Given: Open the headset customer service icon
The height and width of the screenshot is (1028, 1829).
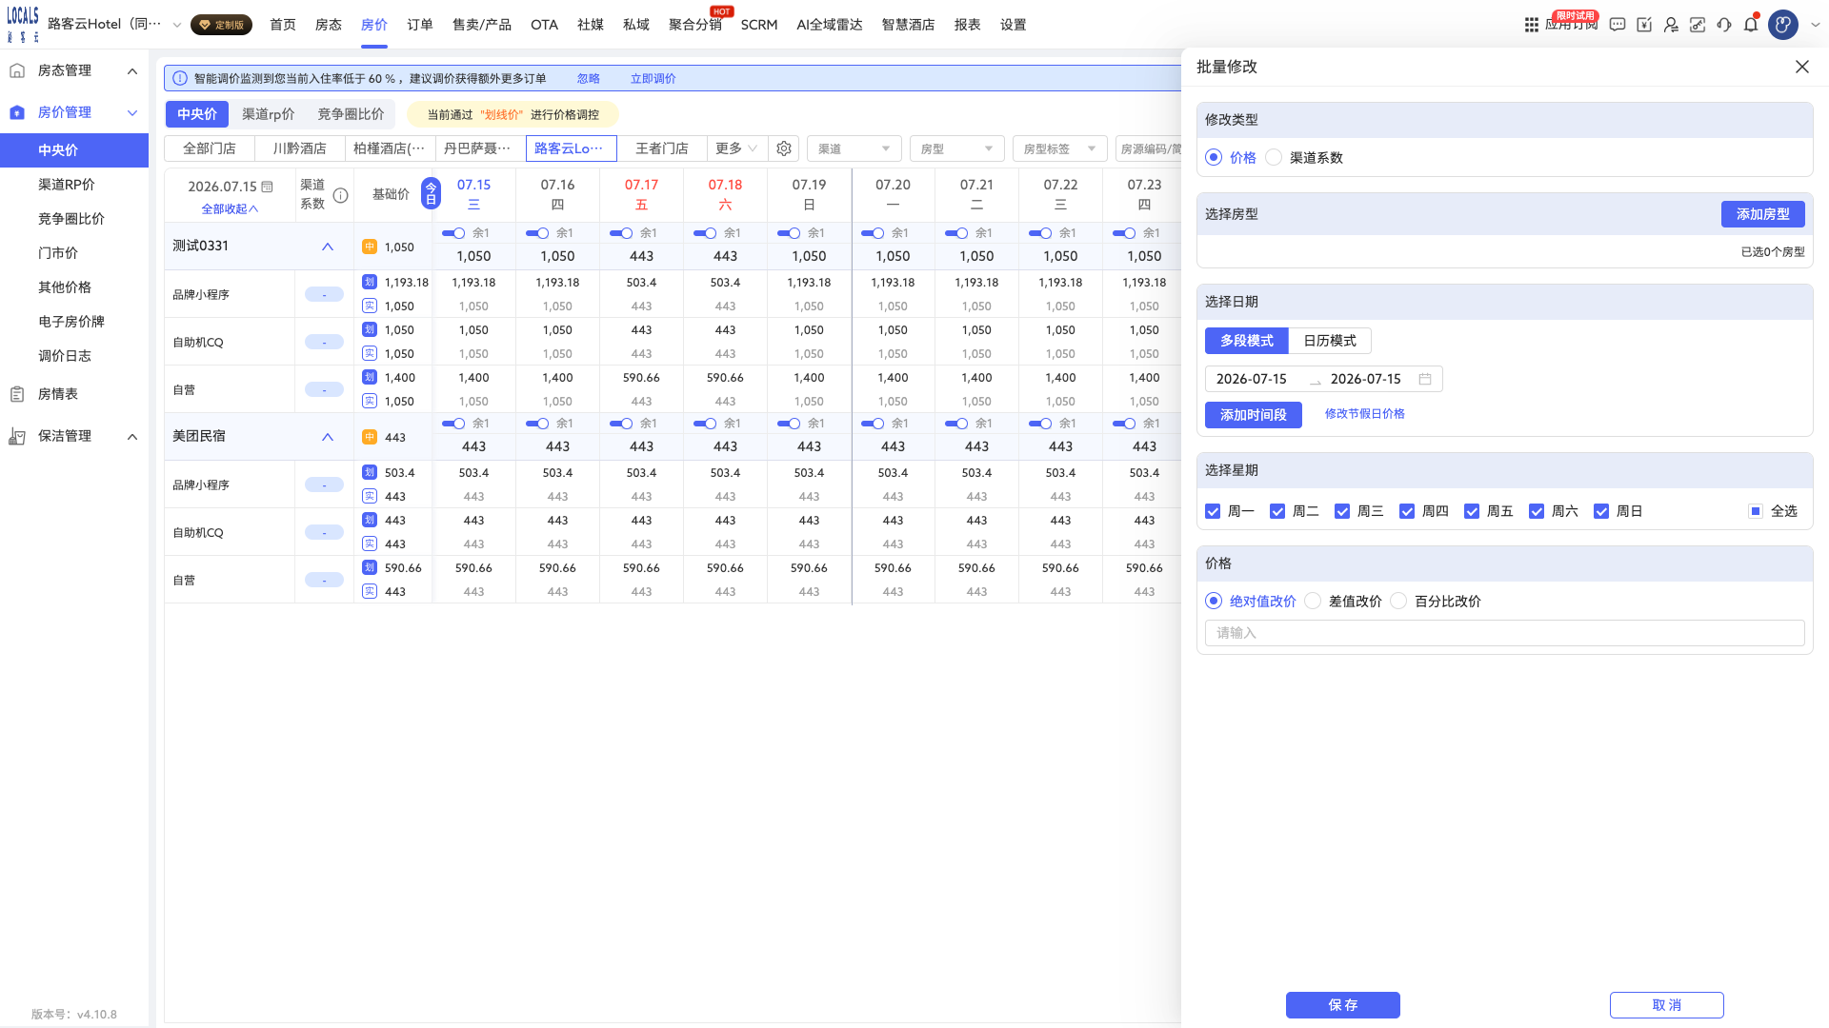Looking at the screenshot, I should [x=1724, y=25].
